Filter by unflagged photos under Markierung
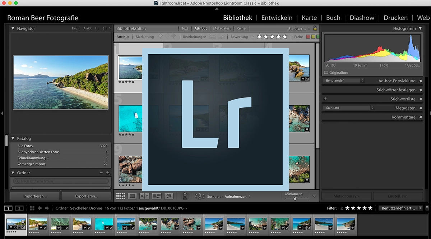The image size is (431, 239). pos(167,37)
